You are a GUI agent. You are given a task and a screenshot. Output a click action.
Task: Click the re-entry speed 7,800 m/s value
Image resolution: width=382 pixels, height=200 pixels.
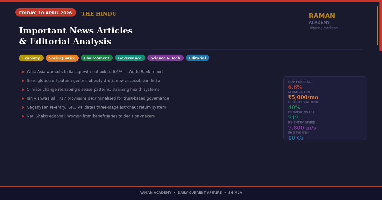click(302, 128)
